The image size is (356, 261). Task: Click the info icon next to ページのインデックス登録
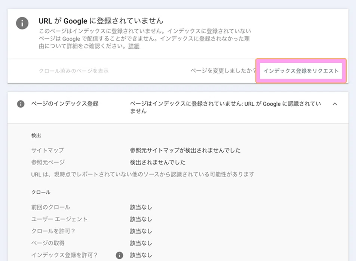21,104
